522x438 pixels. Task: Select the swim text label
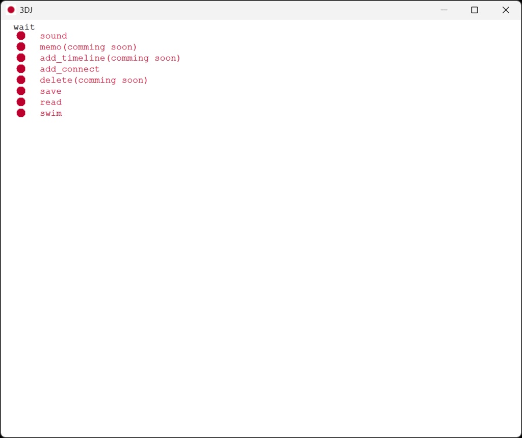50,113
